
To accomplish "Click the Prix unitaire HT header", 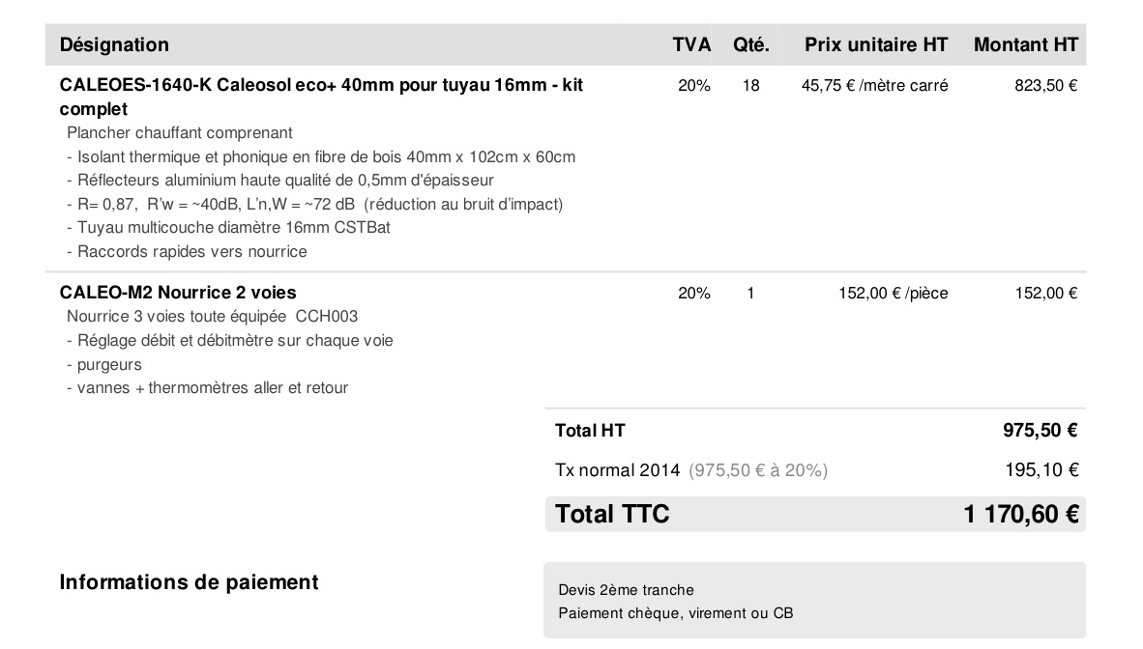I will [x=863, y=44].
